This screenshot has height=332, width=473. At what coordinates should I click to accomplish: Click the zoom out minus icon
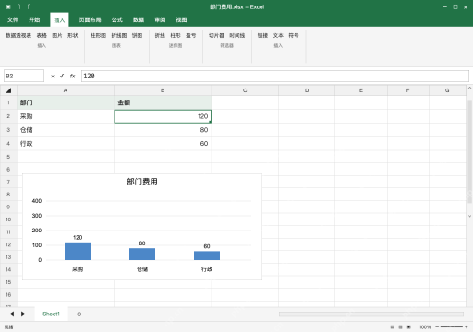click(x=437, y=327)
